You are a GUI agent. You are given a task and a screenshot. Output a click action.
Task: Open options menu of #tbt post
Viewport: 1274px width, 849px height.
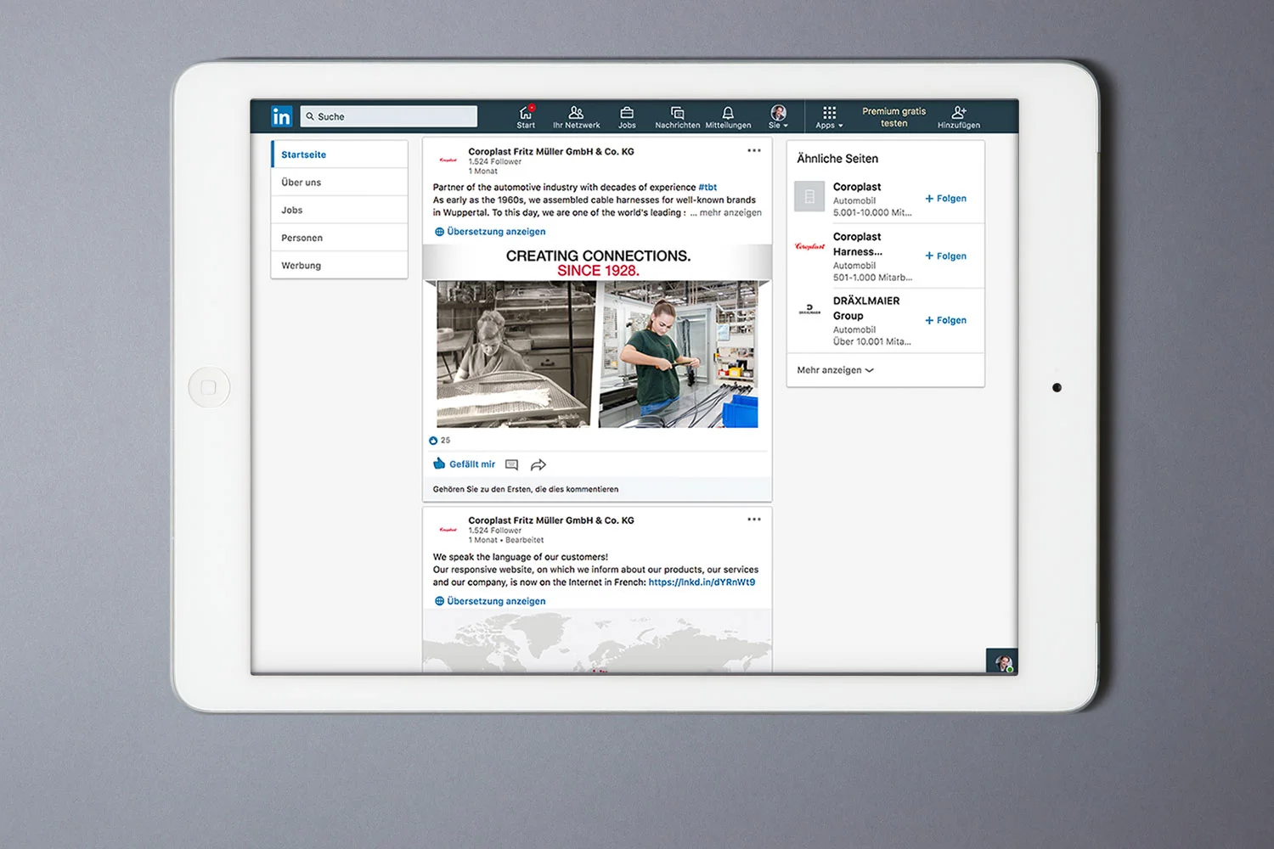pos(754,150)
